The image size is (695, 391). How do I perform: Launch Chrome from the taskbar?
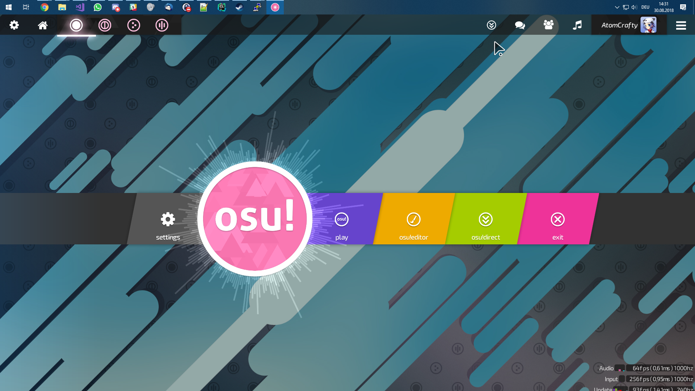[x=44, y=7]
